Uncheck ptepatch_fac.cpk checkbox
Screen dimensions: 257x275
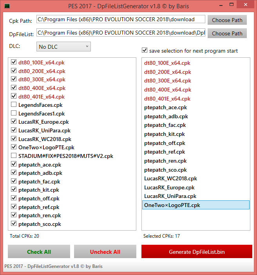(14, 181)
